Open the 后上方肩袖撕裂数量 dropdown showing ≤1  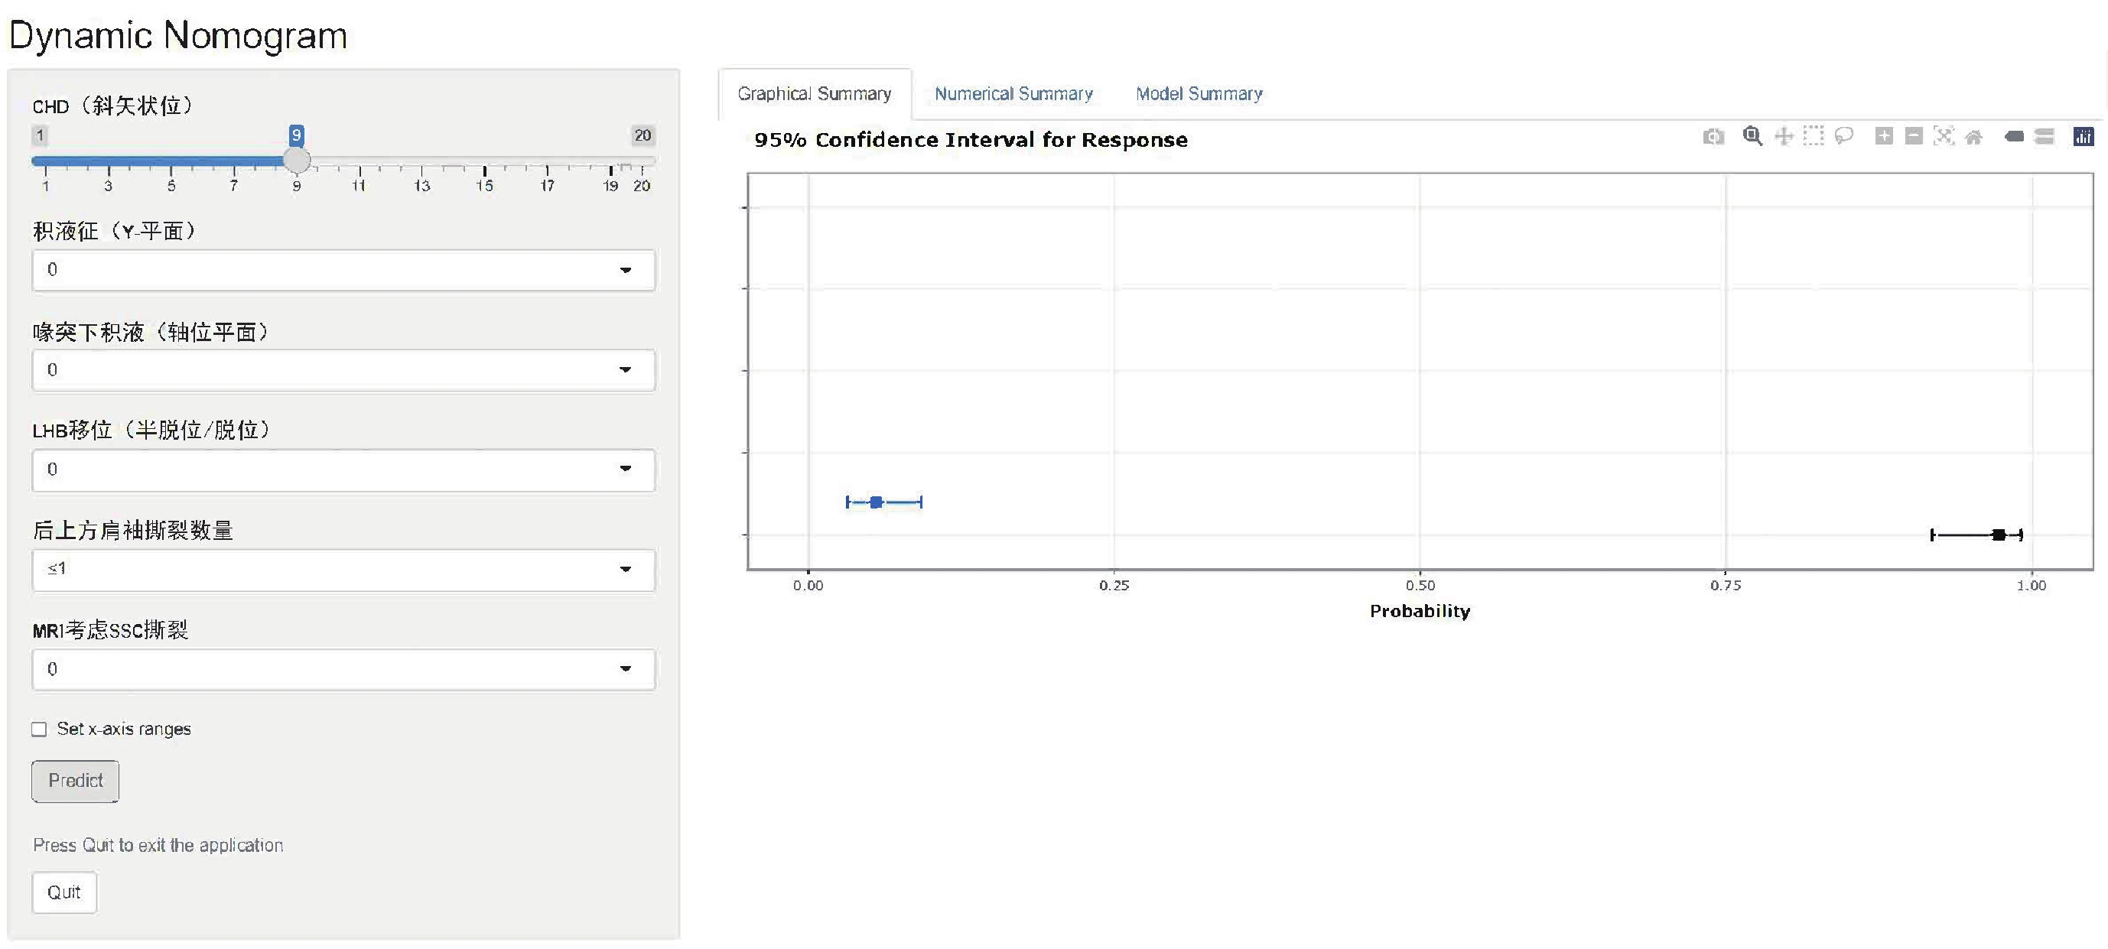point(343,570)
